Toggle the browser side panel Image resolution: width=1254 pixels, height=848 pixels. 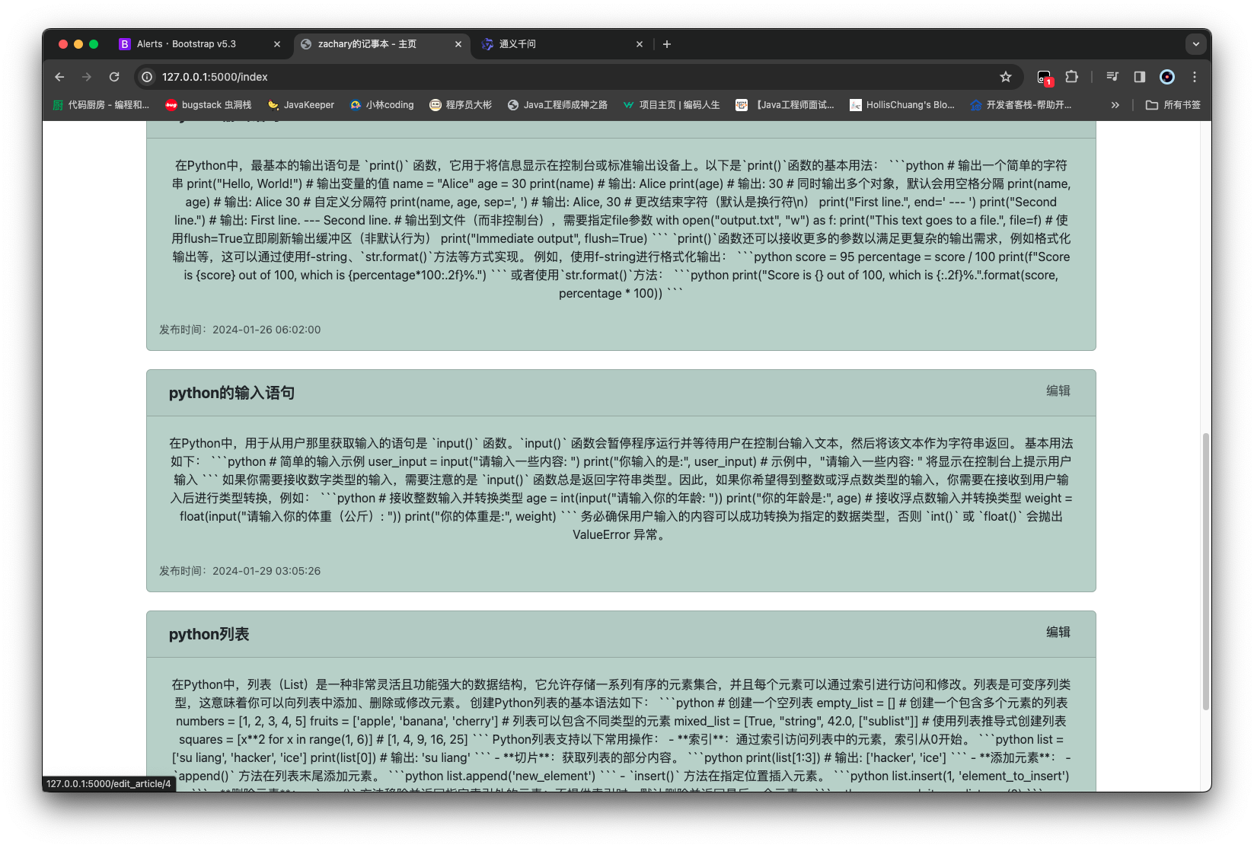1140,77
